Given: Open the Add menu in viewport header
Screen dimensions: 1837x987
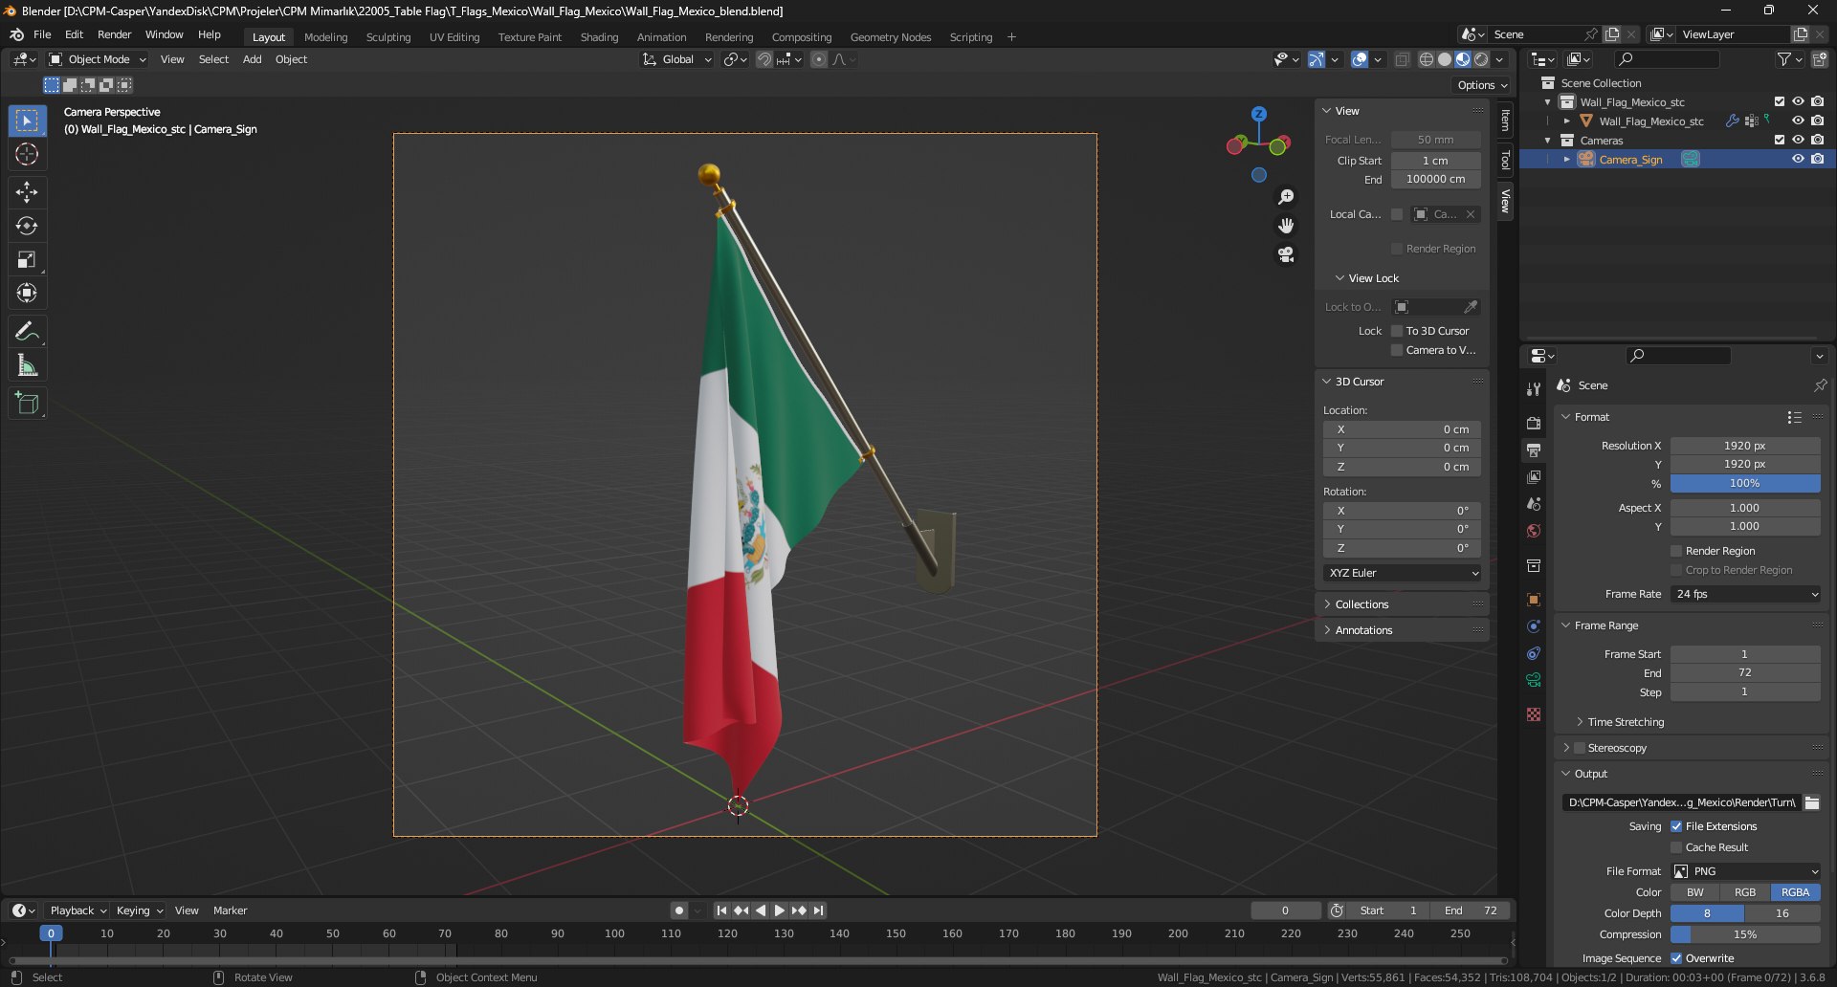Looking at the screenshot, I should (x=252, y=59).
